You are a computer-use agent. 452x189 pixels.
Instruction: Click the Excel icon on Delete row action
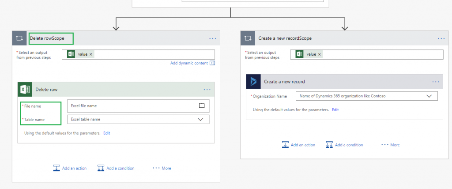click(x=25, y=90)
